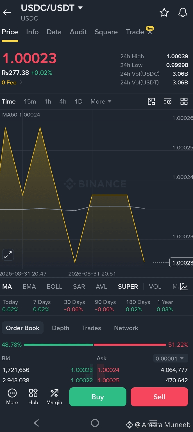Expand chart to fullscreen
The image size is (193, 432).
coord(8,255)
